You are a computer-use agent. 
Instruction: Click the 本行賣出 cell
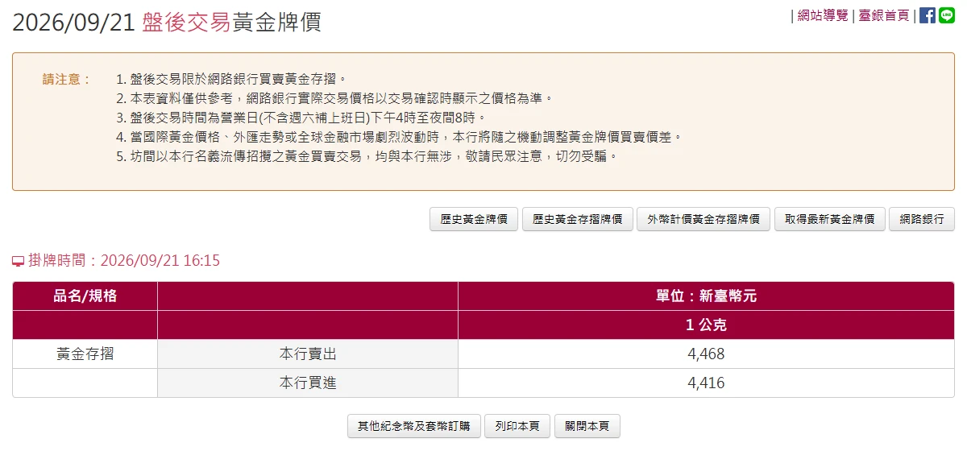click(x=308, y=354)
